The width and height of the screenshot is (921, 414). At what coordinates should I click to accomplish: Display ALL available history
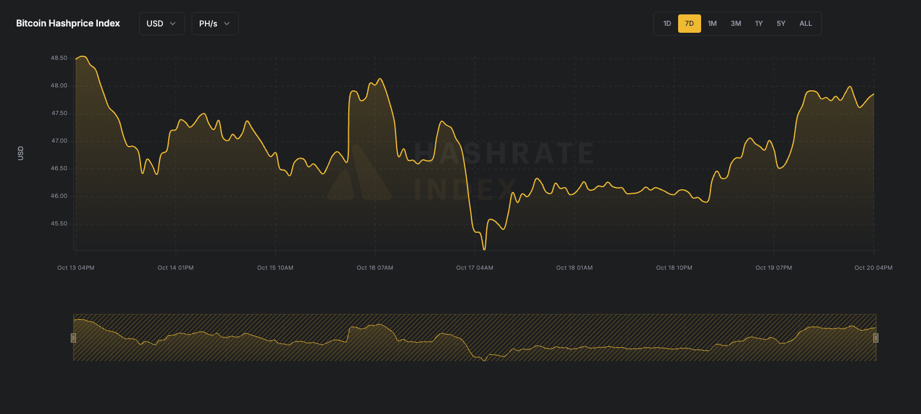805,24
